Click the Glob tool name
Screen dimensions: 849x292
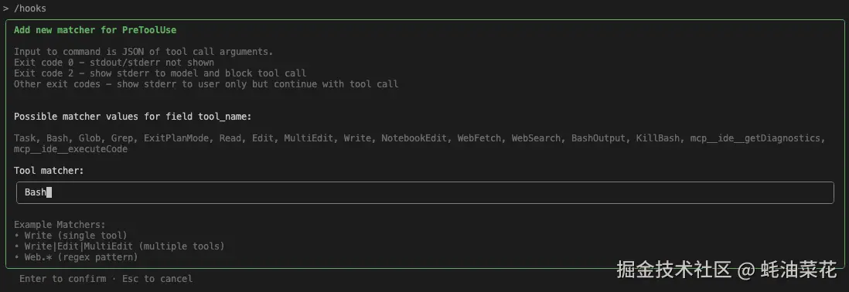click(x=90, y=138)
